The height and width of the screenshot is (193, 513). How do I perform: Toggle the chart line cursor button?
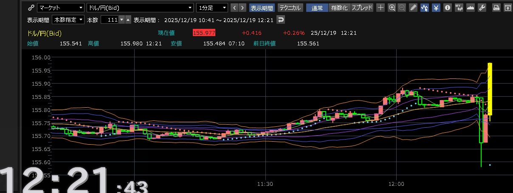[424, 8]
